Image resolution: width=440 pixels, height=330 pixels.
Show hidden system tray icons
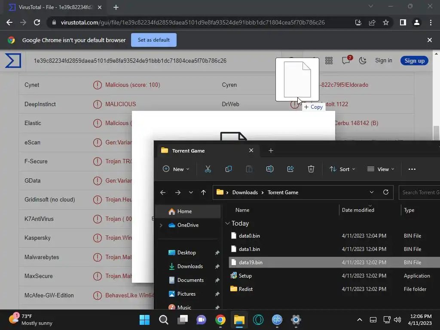coord(360,320)
